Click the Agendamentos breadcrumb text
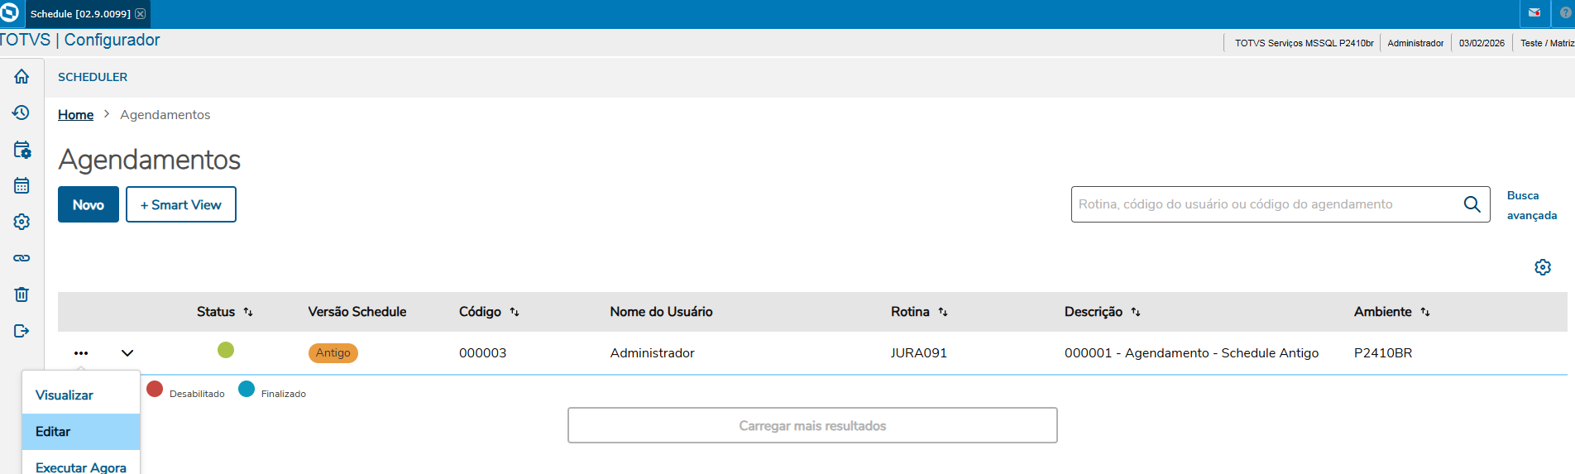The width and height of the screenshot is (1575, 474). click(x=165, y=115)
